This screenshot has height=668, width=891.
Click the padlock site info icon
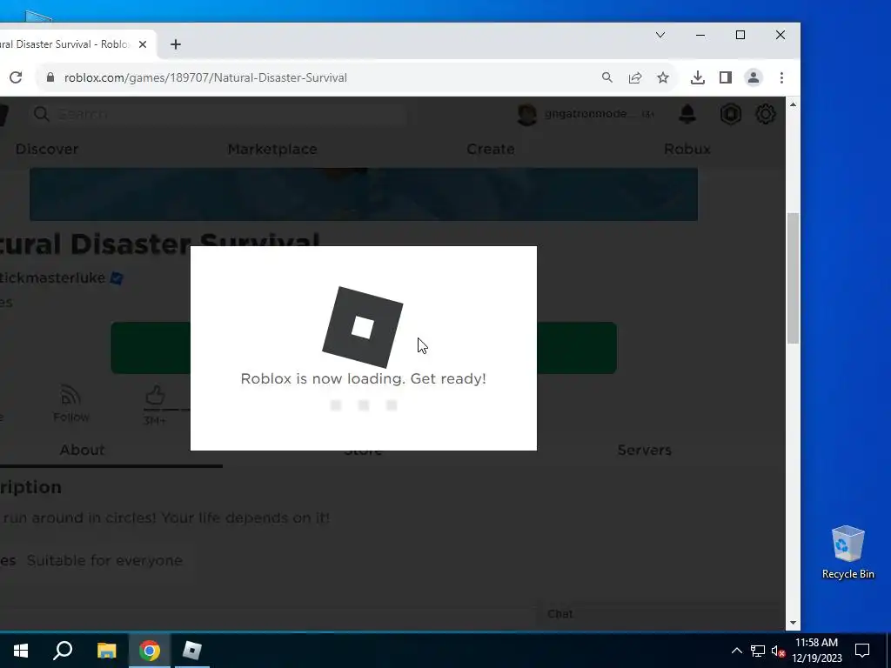(x=50, y=77)
